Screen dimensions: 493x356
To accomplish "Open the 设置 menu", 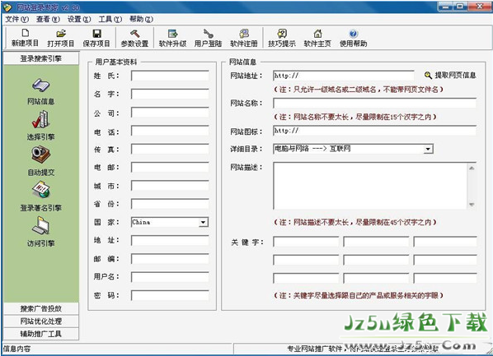I will (x=79, y=19).
